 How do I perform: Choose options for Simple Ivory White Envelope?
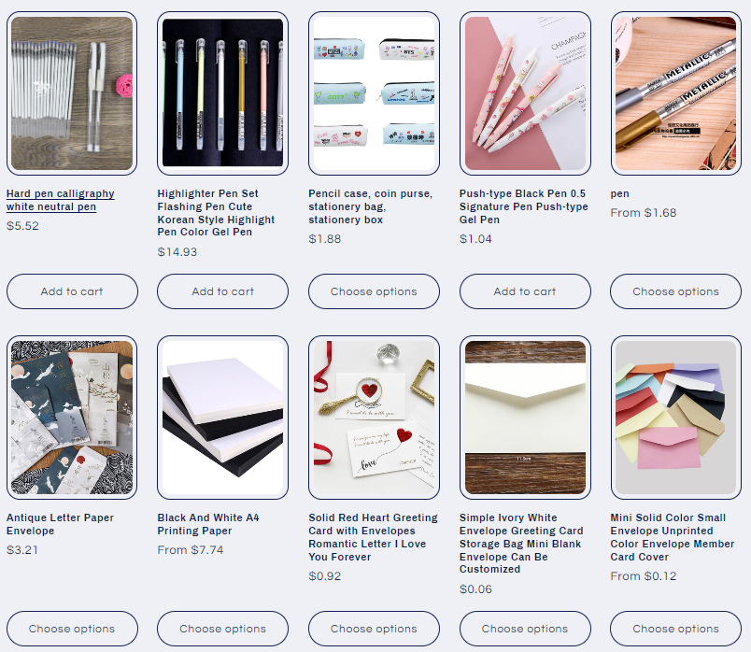[525, 629]
